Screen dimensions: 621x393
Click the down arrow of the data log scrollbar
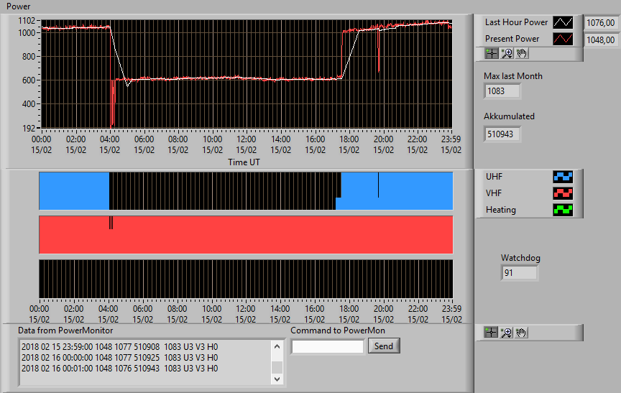click(277, 379)
